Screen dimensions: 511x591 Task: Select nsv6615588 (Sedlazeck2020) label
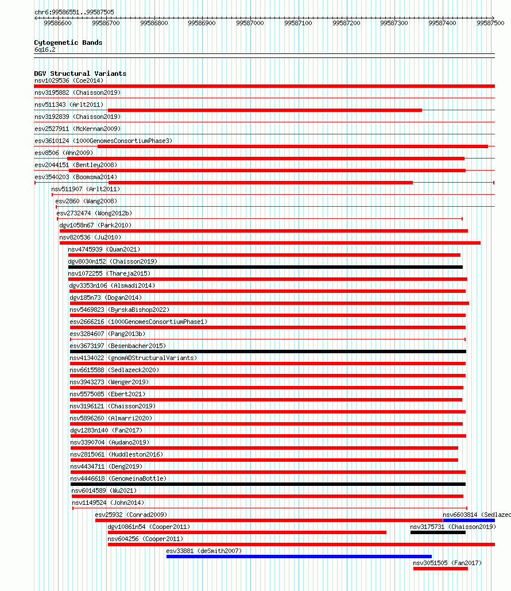point(114,370)
